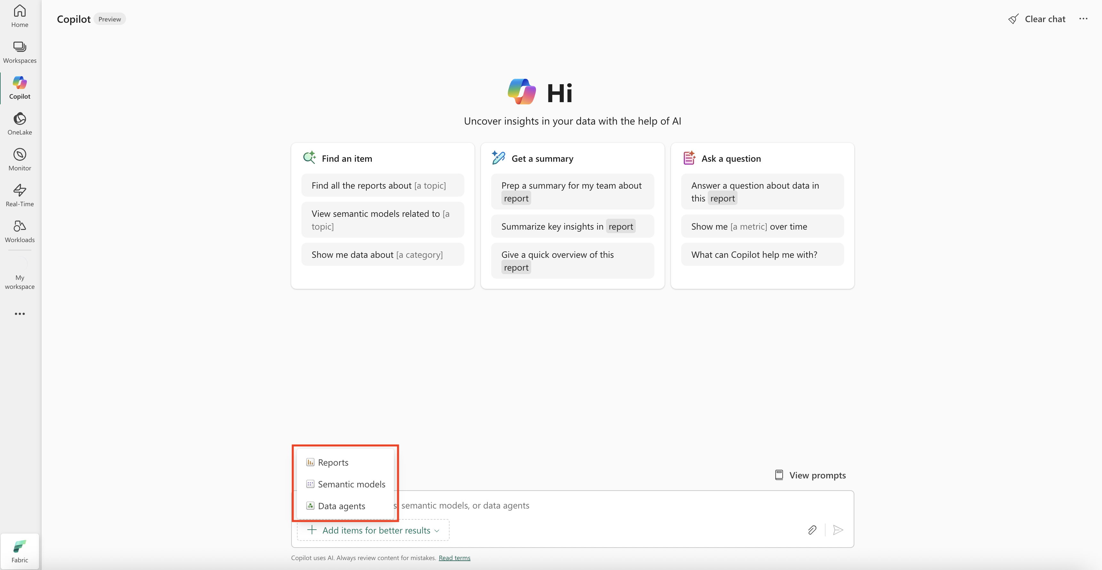Open the Fabric switcher at bottom-left
This screenshot has height=570, width=1102.
coord(20,551)
